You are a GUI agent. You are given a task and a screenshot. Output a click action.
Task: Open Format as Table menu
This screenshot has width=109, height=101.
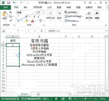click(x=74, y=17)
